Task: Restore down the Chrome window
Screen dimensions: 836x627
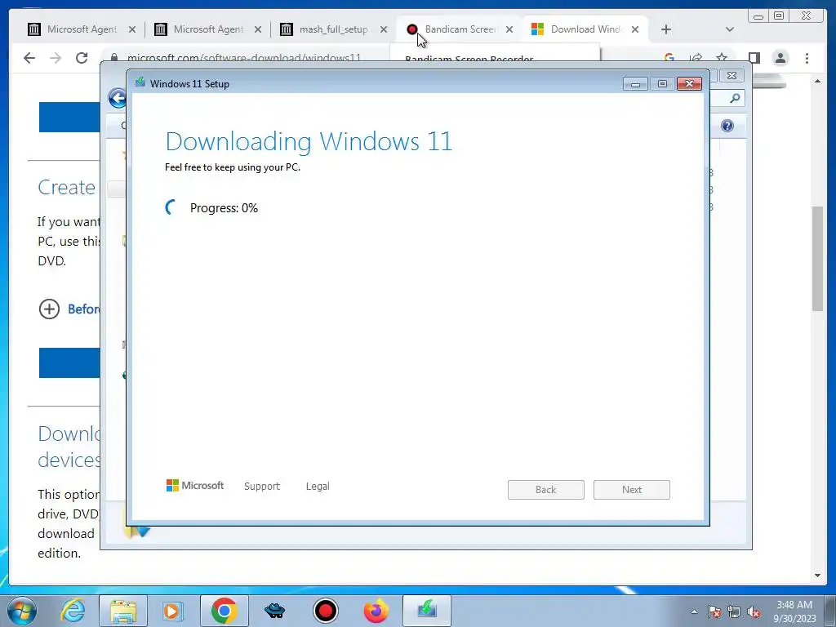Action: [779, 16]
